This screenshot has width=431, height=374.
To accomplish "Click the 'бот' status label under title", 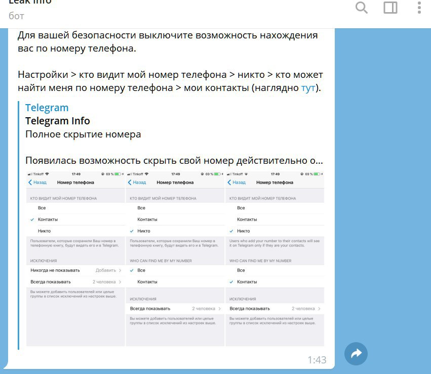I will coord(17,16).
